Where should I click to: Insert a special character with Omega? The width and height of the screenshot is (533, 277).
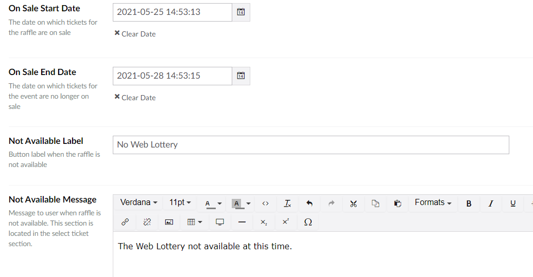click(308, 222)
